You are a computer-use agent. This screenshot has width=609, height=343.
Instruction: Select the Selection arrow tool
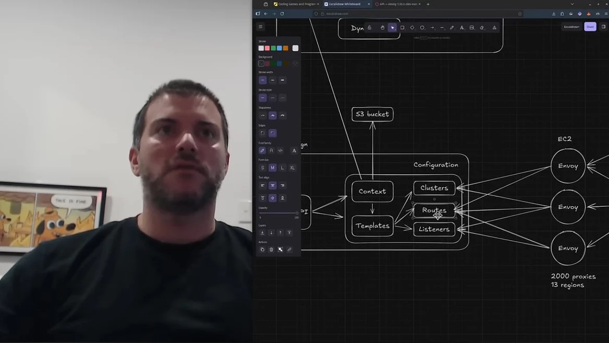click(x=392, y=28)
